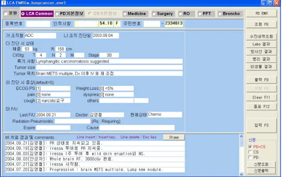
Task: Click the 키 height field showing 158
Action: (x=60, y=49)
